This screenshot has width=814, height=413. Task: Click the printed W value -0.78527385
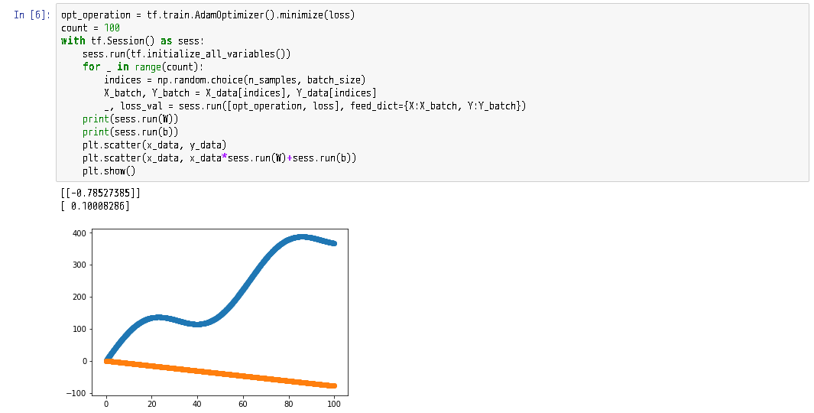100,193
